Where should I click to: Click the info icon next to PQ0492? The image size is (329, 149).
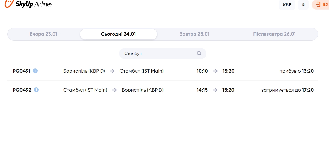coord(36,90)
